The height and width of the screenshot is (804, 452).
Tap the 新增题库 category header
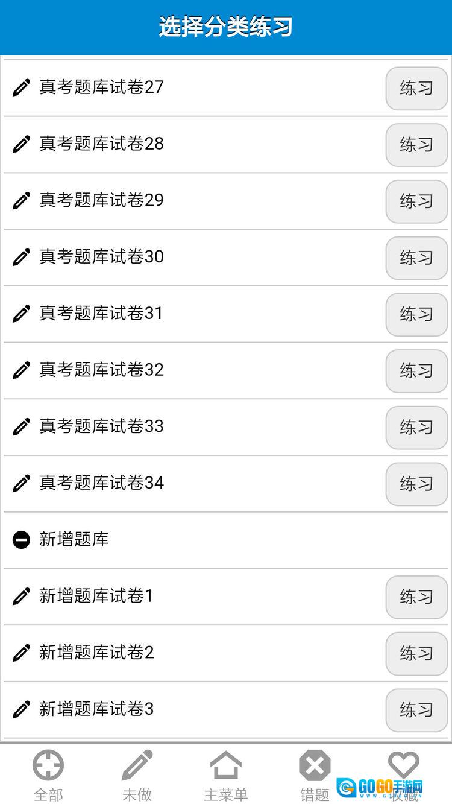pyautogui.click(x=74, y=540)
